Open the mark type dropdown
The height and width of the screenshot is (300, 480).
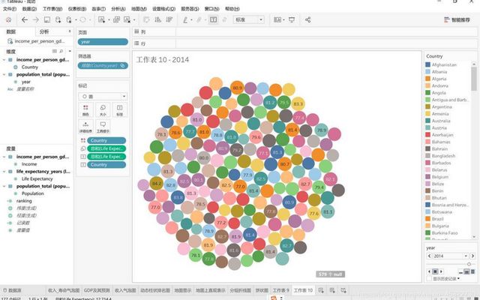[x=102, y=96]
